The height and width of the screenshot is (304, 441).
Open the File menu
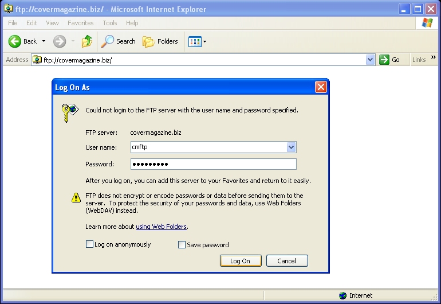(x=13, y=23)
